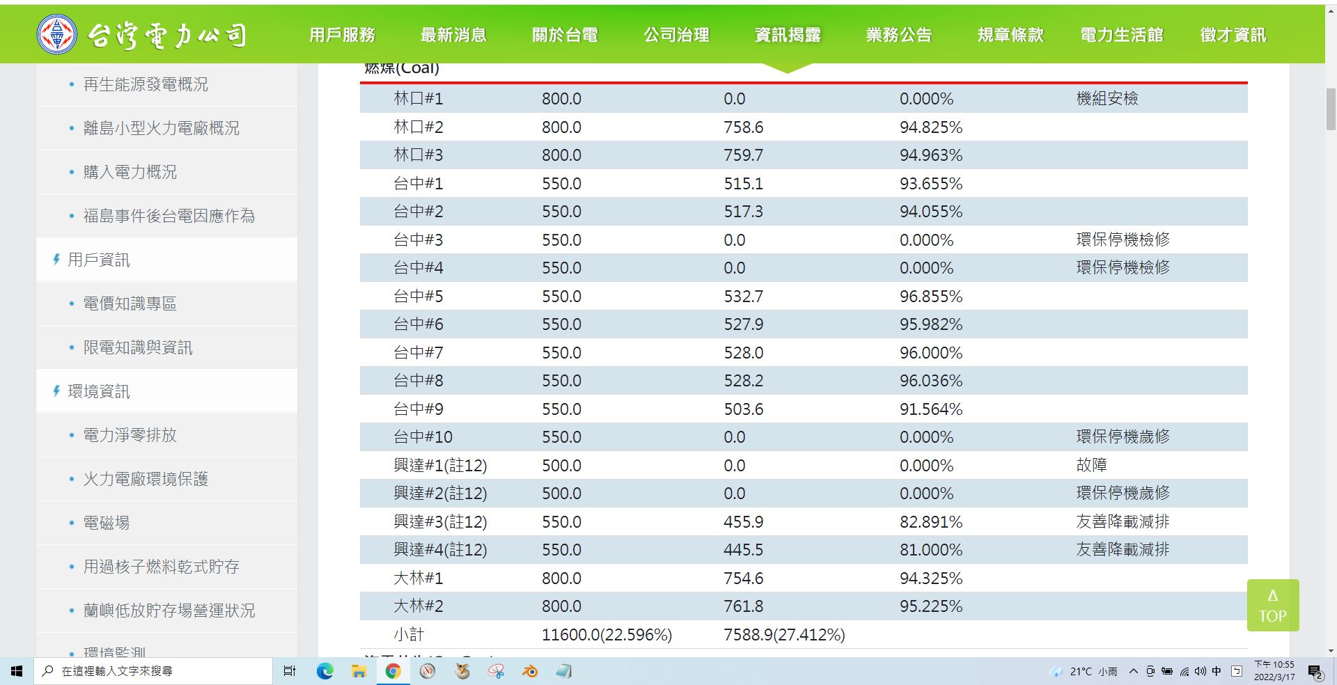The height and width of the screenshot is (685, 1337).
Task: Open File Explorer from the taskbar
Action: (359, 671)
